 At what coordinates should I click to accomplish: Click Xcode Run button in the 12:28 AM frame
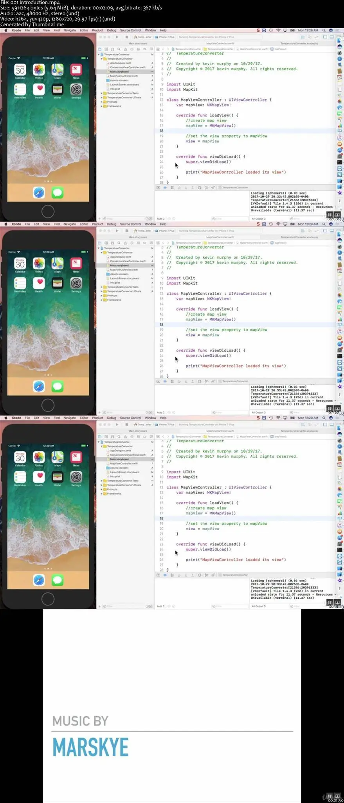[117, 37]
